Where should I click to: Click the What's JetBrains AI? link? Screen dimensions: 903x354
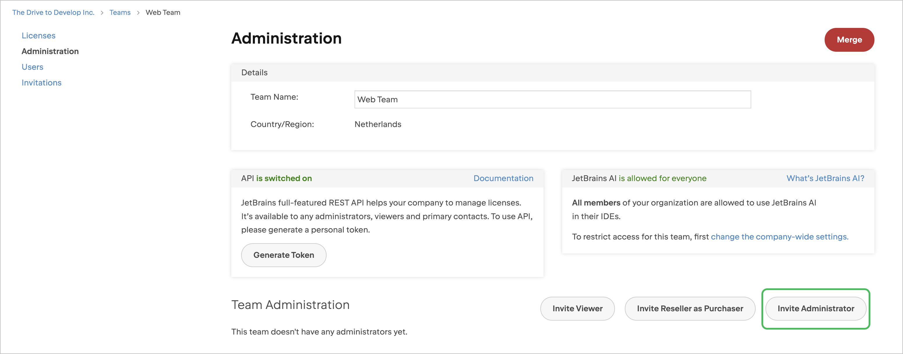click(x=825, y=178)
